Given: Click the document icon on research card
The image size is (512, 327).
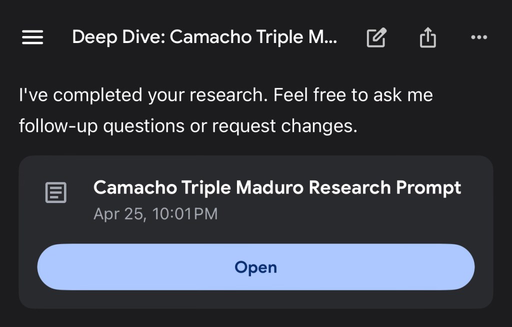Looking at the screenshot, I should coord(56,192).
